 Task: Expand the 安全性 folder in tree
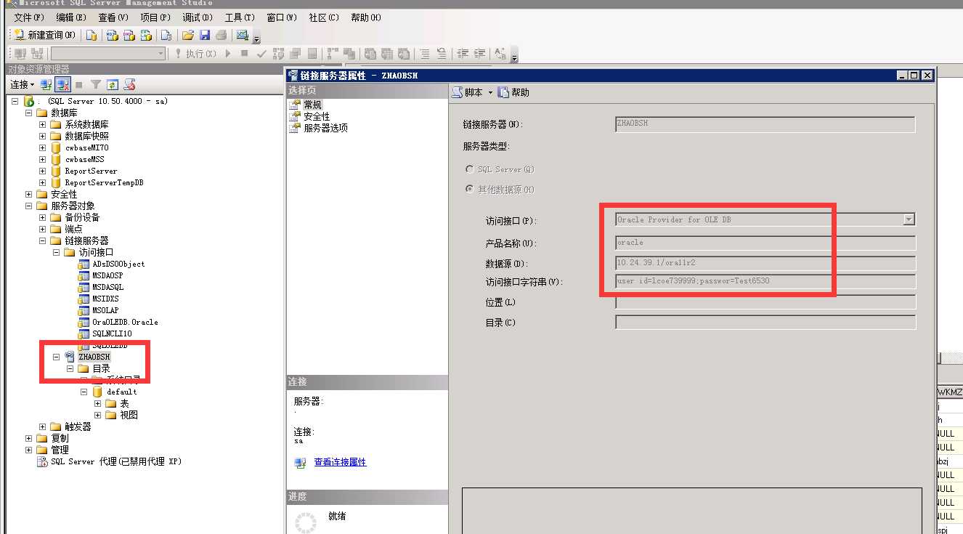coord(29,194)
